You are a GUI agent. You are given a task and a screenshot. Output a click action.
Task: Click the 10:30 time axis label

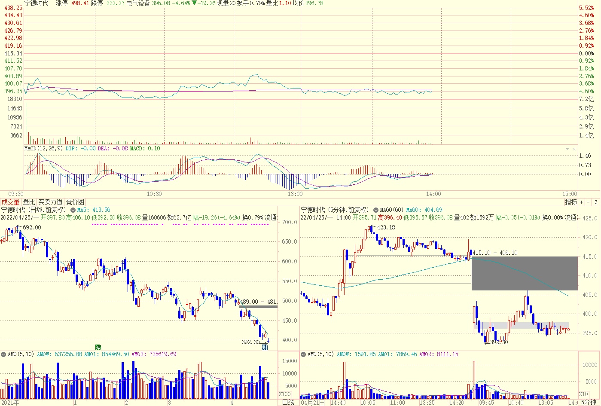154,194
